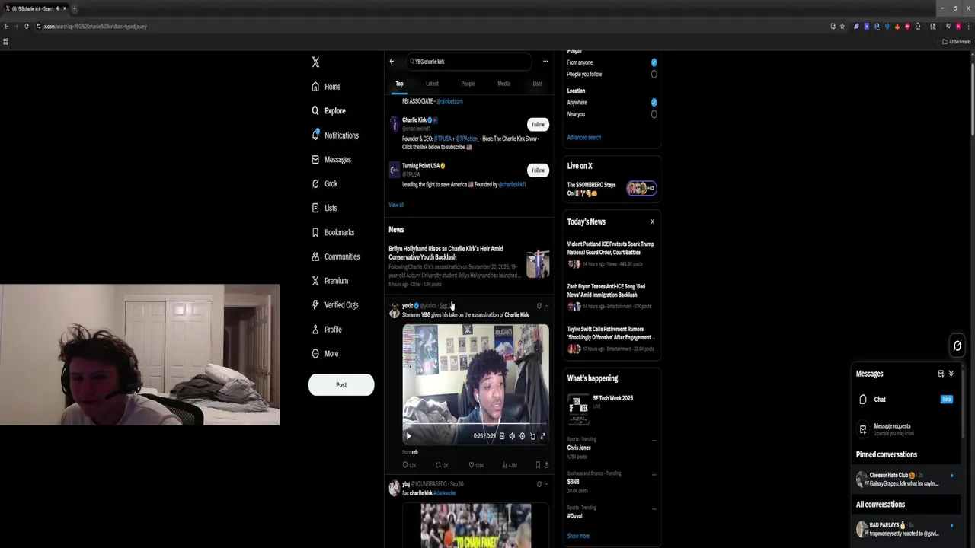975x548 pixels.
Task: Open Notifications in the sidebar
Action: tap(335, 135)
